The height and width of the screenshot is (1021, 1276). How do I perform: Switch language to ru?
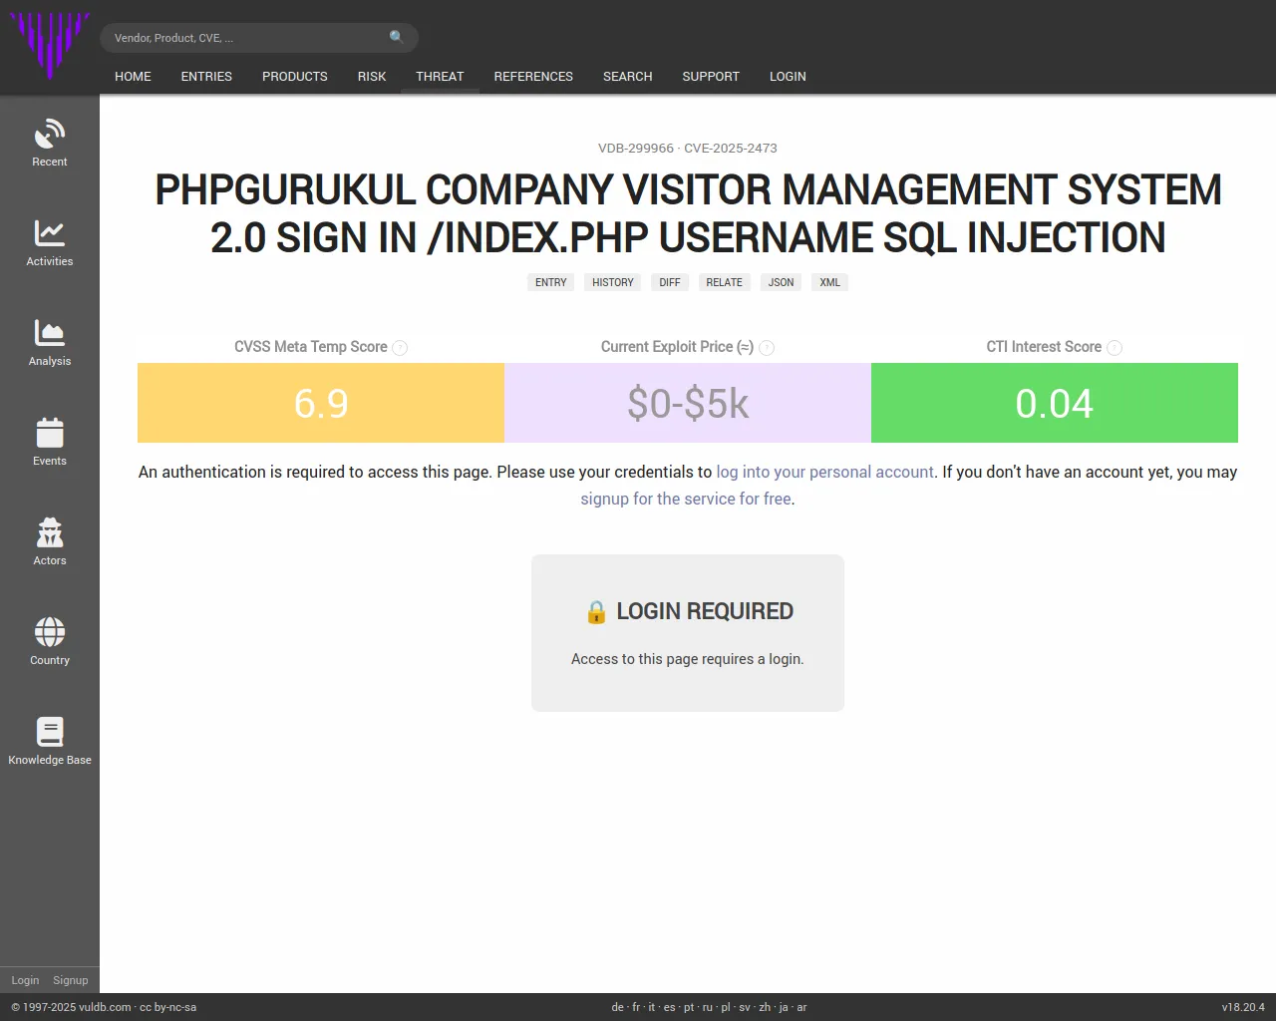pyautogui.click(x=708, y=1007)
